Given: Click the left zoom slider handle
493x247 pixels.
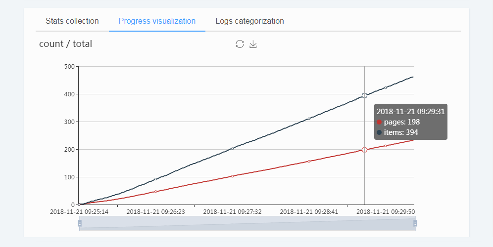Looking at the screenshot, I should coord(80,223).
